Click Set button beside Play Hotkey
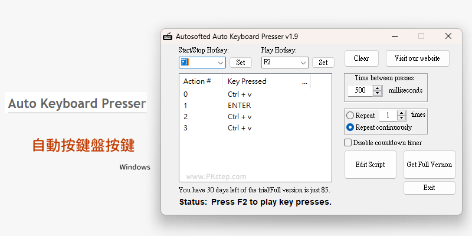The image size is (472, 236). (x=323, y=63)
